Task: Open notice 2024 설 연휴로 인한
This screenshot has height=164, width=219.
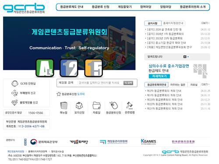Action: 164,29
